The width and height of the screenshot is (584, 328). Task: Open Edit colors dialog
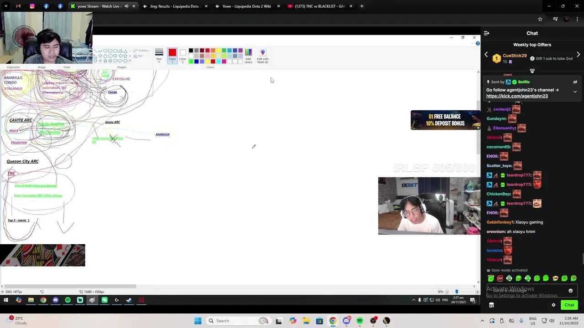(248, 56)
